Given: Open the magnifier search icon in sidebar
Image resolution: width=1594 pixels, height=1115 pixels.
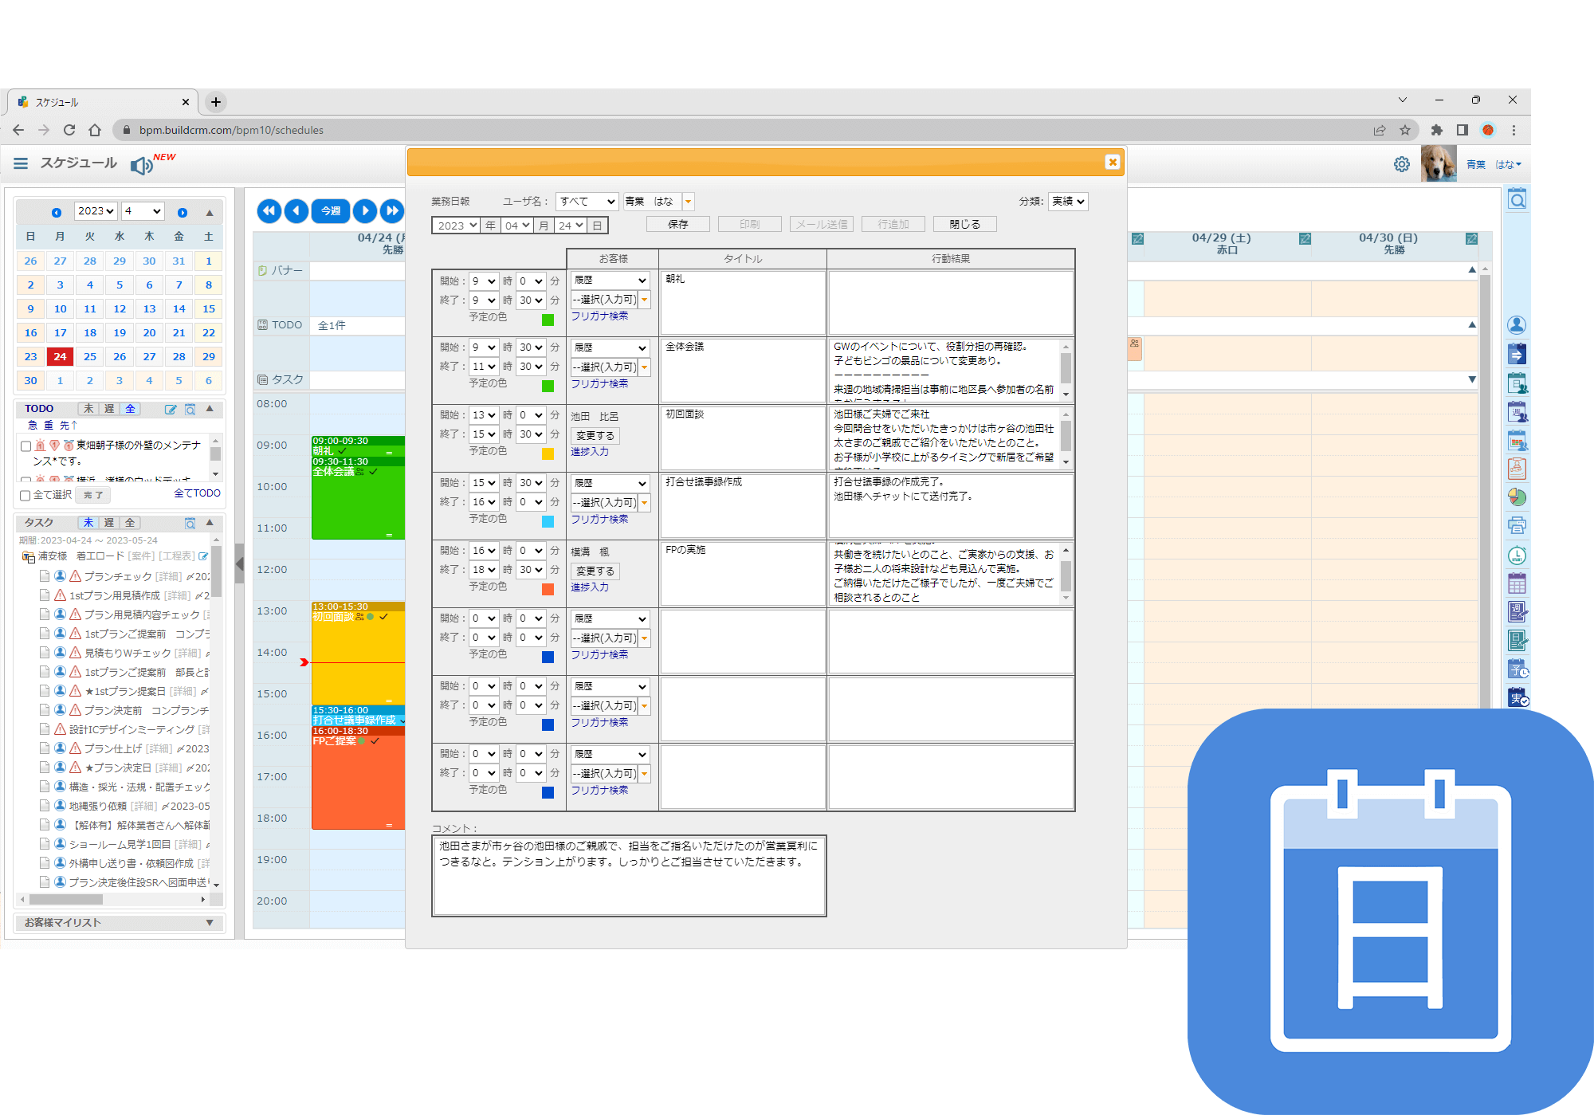Looking at the screenshot, I should 1517,200.
